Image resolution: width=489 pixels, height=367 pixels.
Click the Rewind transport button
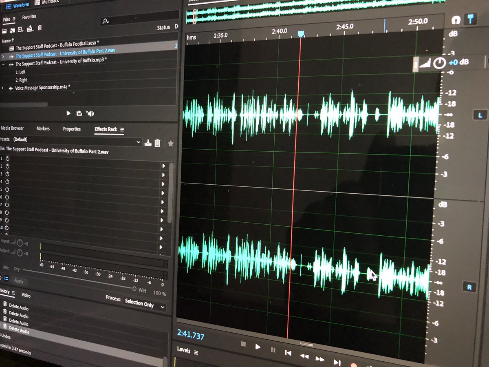304,356
